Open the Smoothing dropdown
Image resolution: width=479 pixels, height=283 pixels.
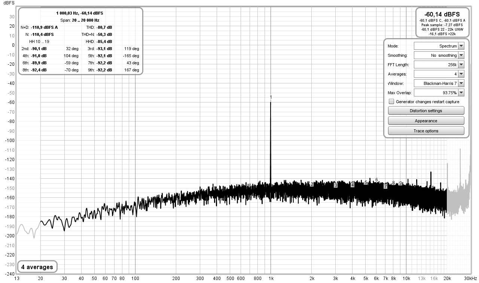pos(439,55)
